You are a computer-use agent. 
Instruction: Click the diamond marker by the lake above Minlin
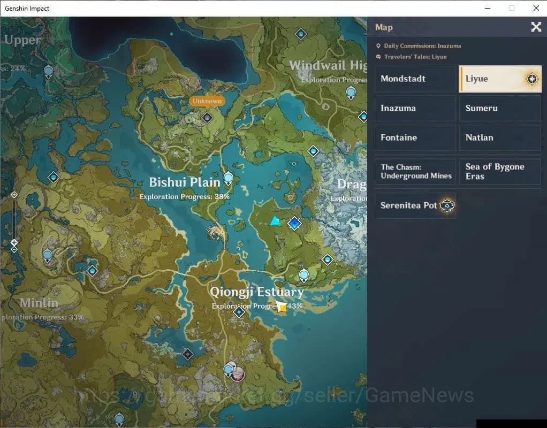(92, 271)
